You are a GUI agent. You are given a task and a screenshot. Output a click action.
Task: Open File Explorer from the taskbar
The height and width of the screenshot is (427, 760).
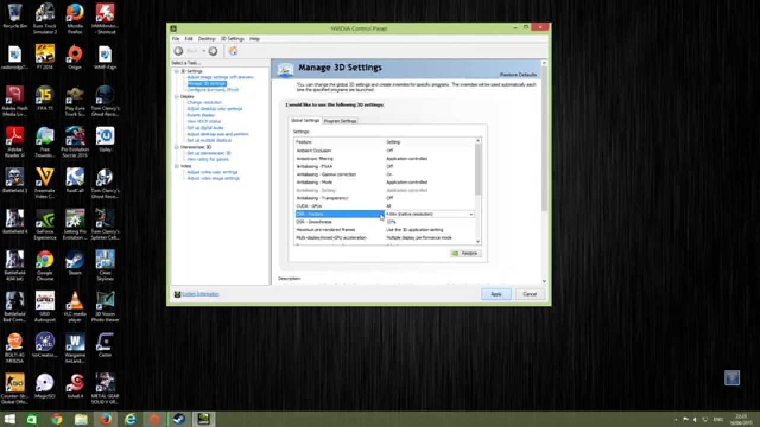(x=81, y=419)
